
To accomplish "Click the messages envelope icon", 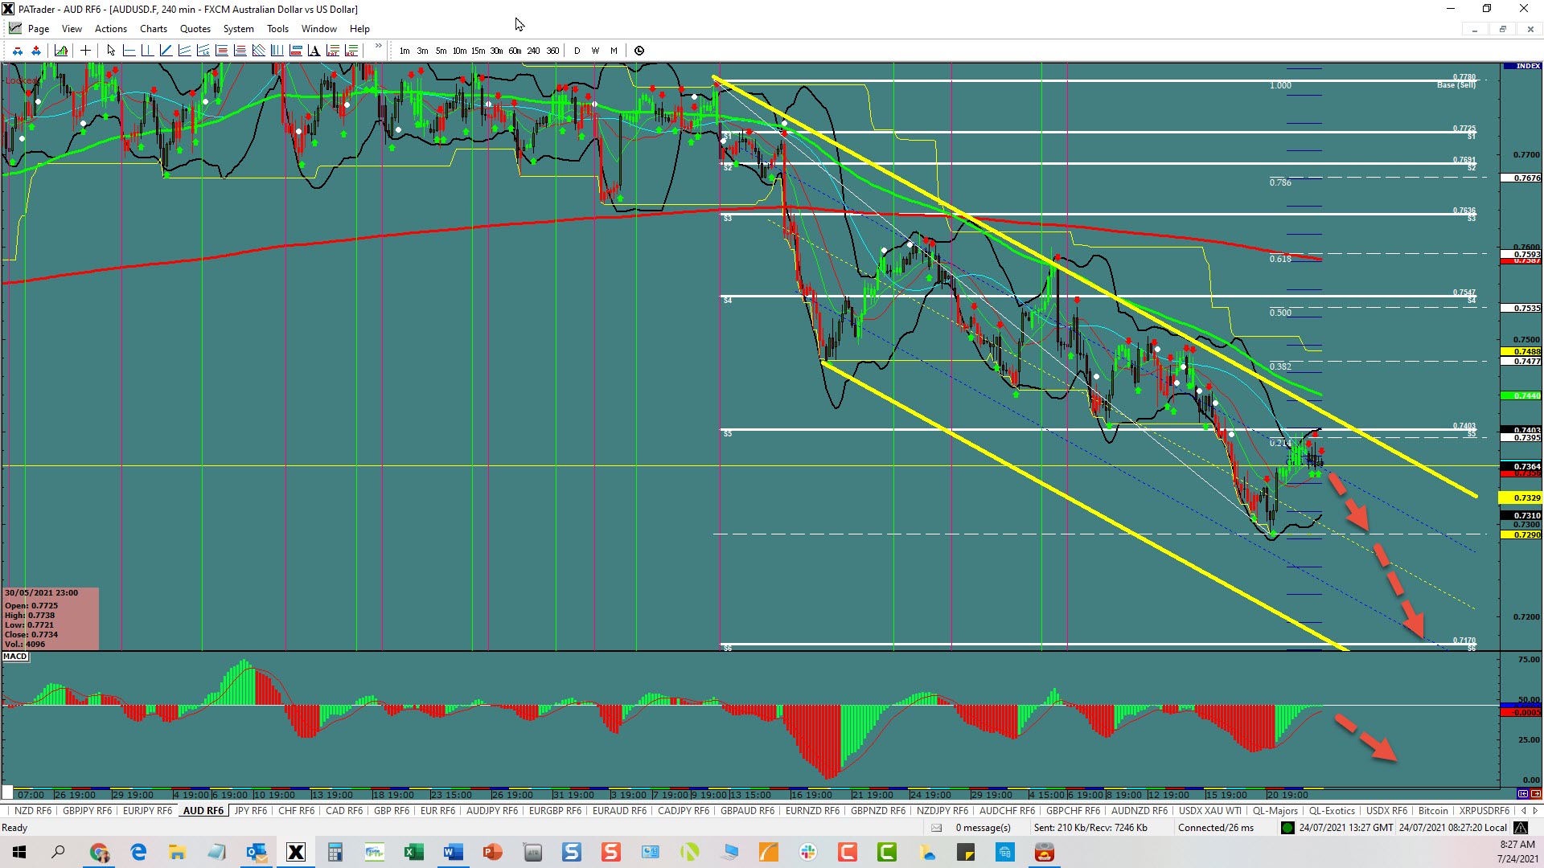I will [x=936, y=828].
